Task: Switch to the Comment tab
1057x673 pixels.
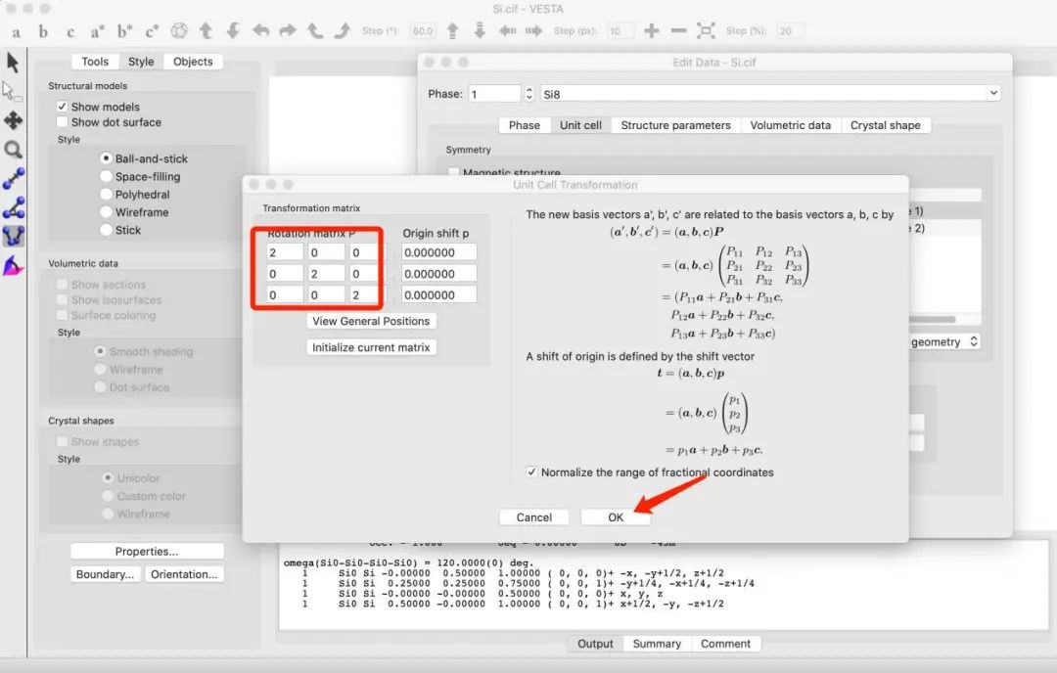Action: click(x=725, y=644)
